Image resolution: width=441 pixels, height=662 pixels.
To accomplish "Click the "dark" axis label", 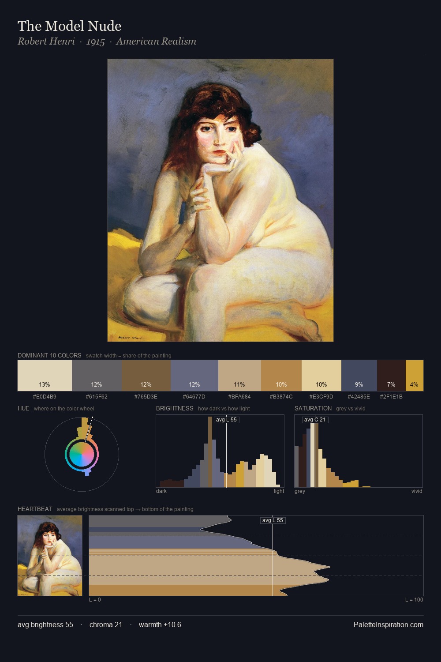I will pos(161,491).
